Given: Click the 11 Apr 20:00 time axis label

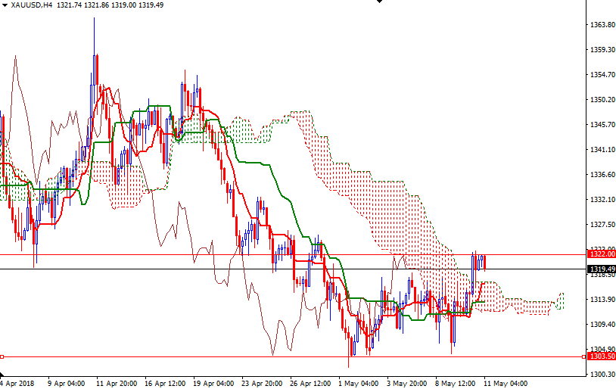Looking at the screenshot, I should pyautogui.click(x=117, y=383).
